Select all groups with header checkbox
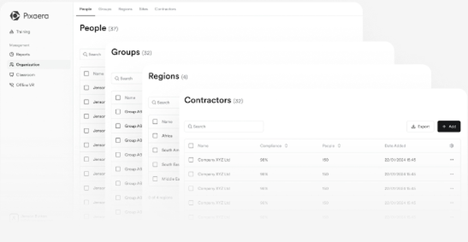 pyautogui.click(x=118, y=98)
